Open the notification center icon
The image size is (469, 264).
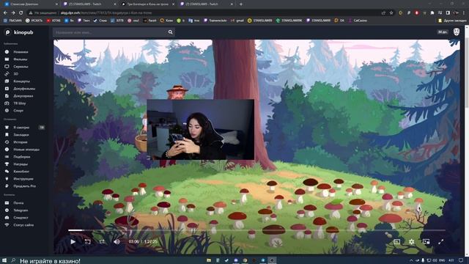point(461,260)
